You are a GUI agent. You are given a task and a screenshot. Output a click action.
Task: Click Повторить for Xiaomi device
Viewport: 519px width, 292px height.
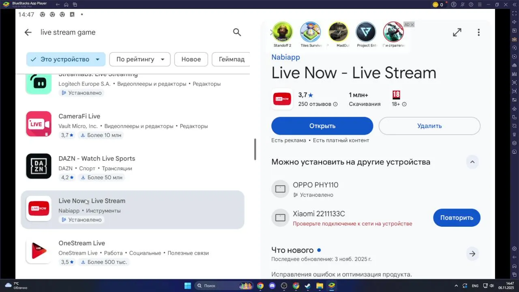point(457,218)
